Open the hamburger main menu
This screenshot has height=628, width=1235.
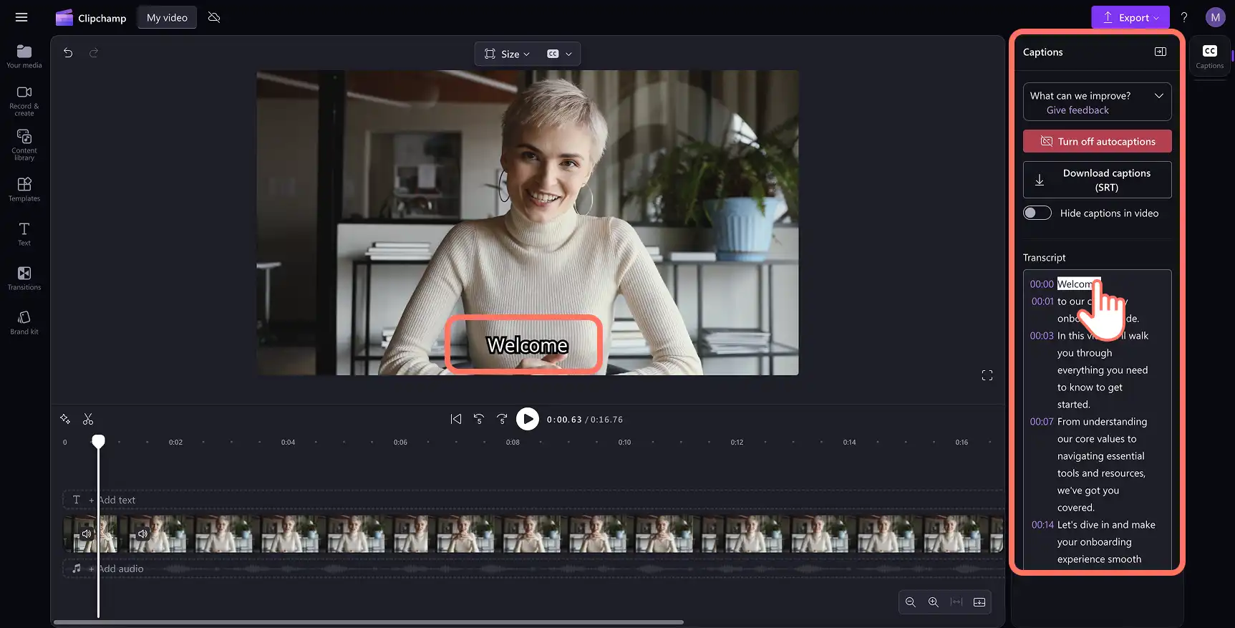click(x=21, y=17)
